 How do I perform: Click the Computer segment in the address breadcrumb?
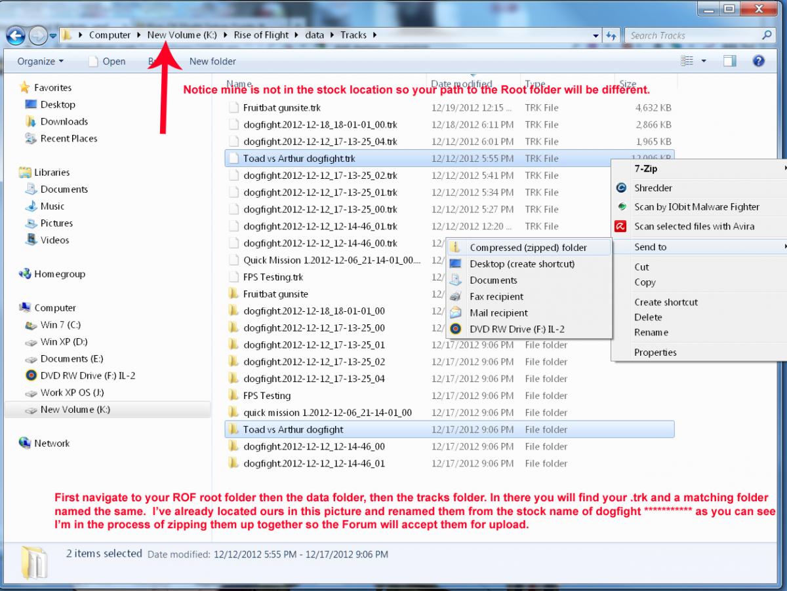[110, 35]
